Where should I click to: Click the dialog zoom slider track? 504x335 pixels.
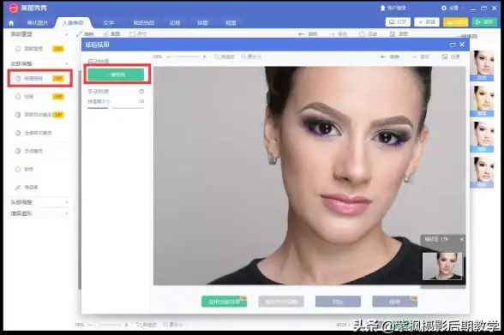click(186, 57)
